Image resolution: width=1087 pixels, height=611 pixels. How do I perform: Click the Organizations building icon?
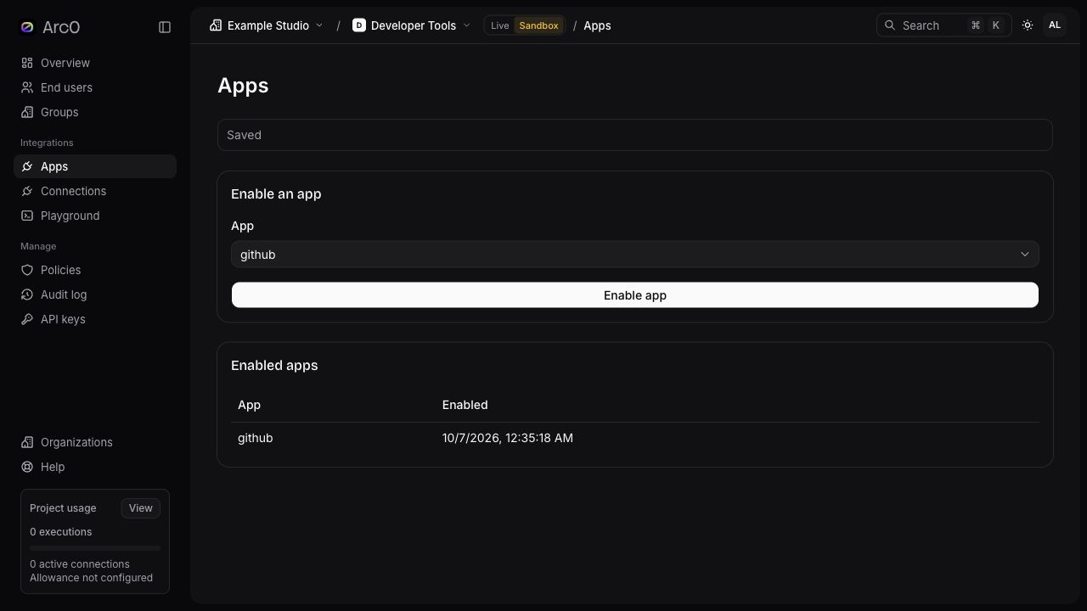(27, 442)
